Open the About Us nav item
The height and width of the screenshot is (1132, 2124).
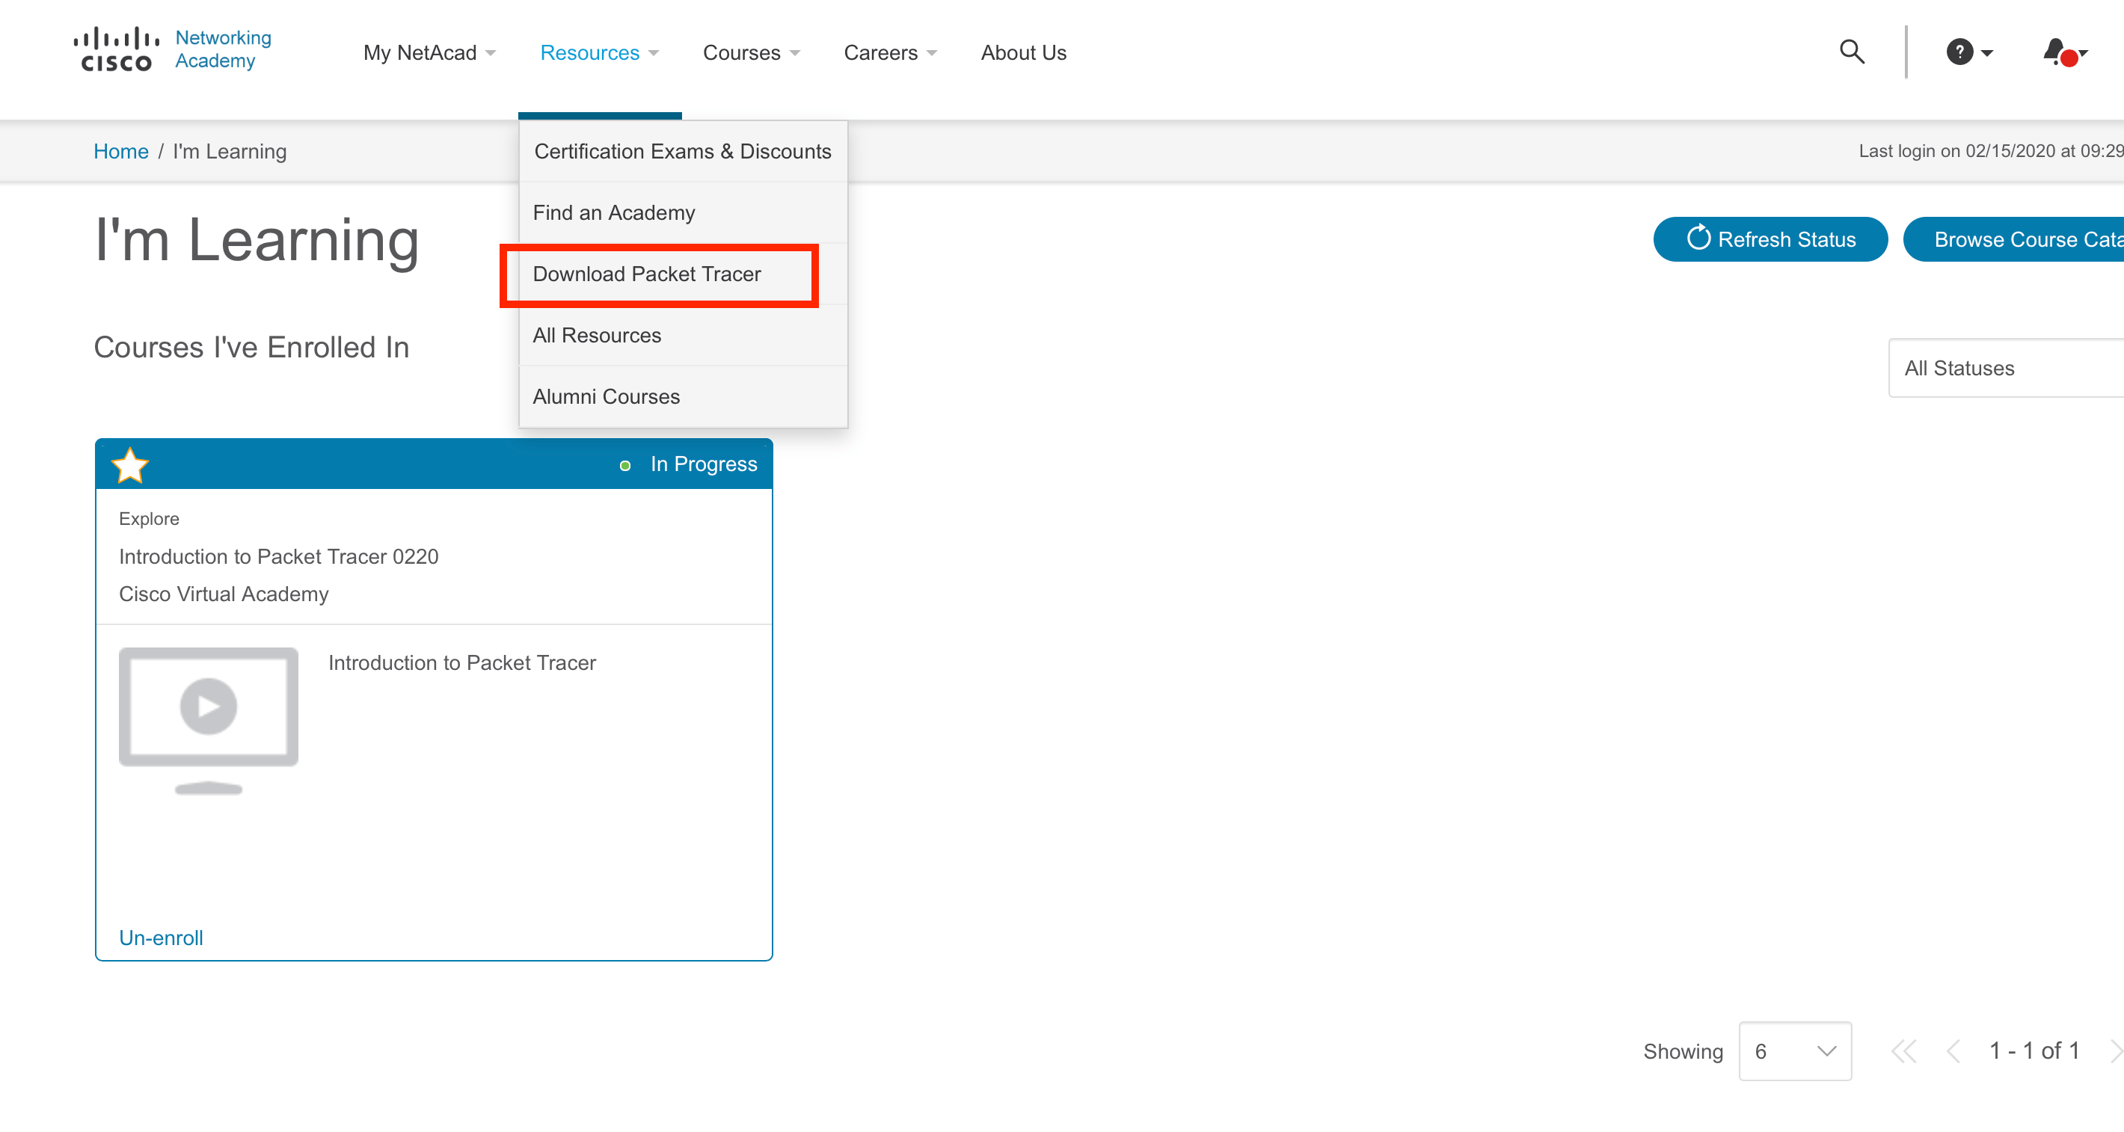(x=1023, y=53)
